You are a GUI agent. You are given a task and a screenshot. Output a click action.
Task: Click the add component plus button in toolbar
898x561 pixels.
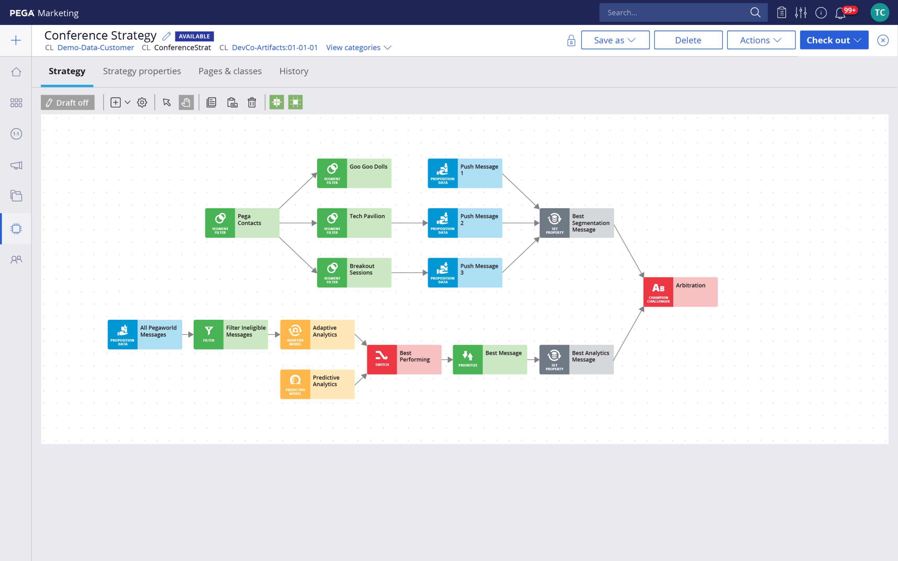[116, 102]
